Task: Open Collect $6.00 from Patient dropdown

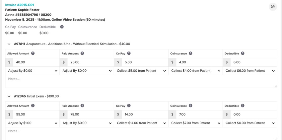Action: click(x=250, y=71)
